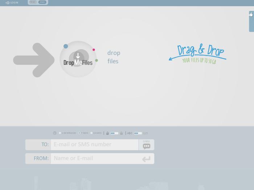The image size is (254, 190).
Task: Click the Drag & Drop banner
Action: (x=197, y=54)
